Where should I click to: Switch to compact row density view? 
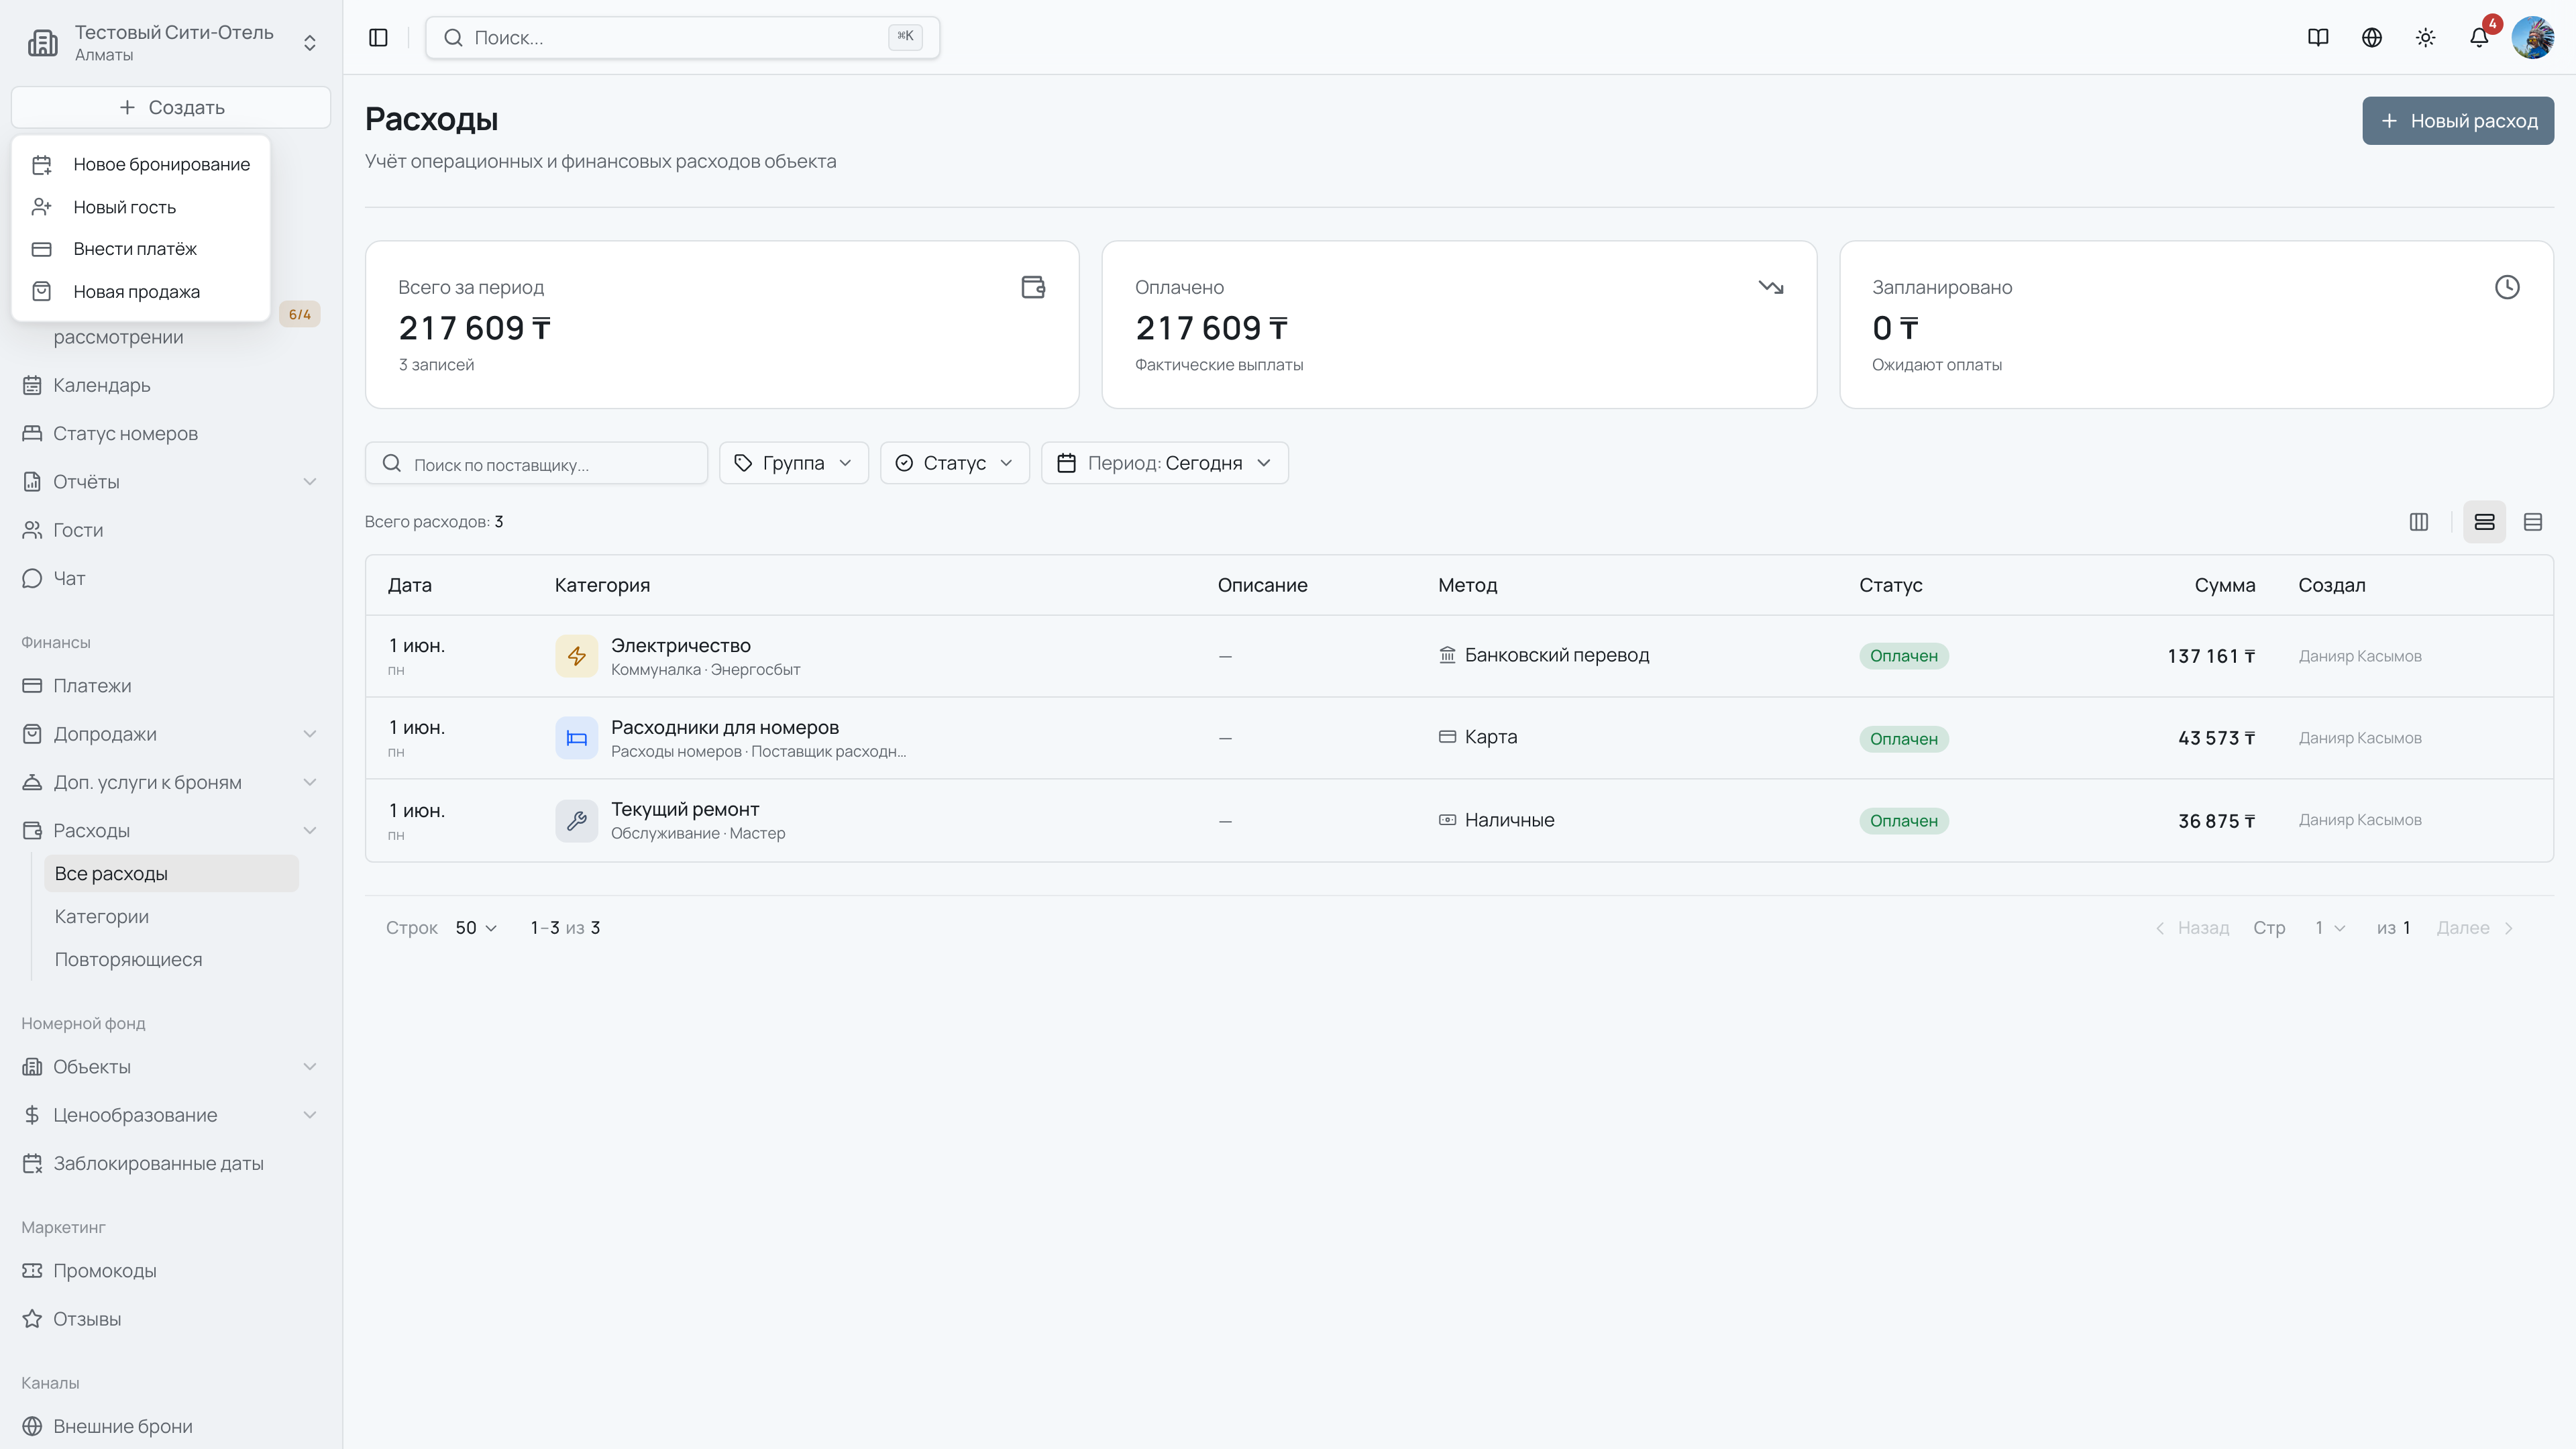point(2533,522)
